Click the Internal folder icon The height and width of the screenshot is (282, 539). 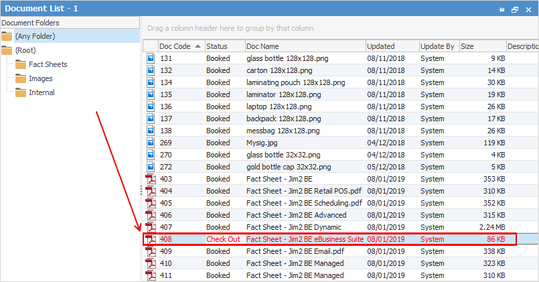[21, 92]
